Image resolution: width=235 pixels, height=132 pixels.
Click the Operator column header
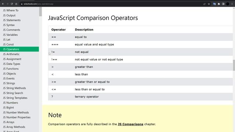[58, 30]
